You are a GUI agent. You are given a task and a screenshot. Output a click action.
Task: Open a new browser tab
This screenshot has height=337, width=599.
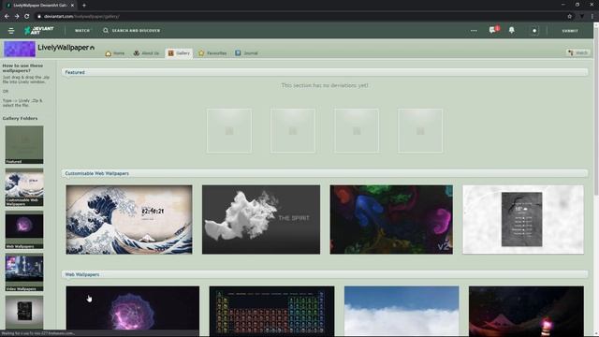click(84, 6)
